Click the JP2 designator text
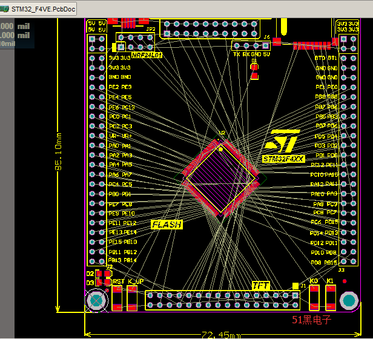Screen dimensions: 373x339 [151, 29]
